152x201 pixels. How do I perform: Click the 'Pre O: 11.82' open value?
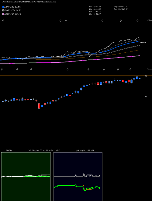pos(95,7)
